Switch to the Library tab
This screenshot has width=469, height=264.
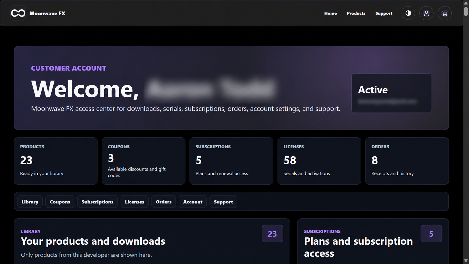(30, 202)
